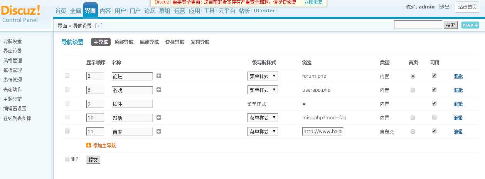This screenshot has height=179, width=485.
Task: Click 添加主导航 link
Action: coord(104,146)
